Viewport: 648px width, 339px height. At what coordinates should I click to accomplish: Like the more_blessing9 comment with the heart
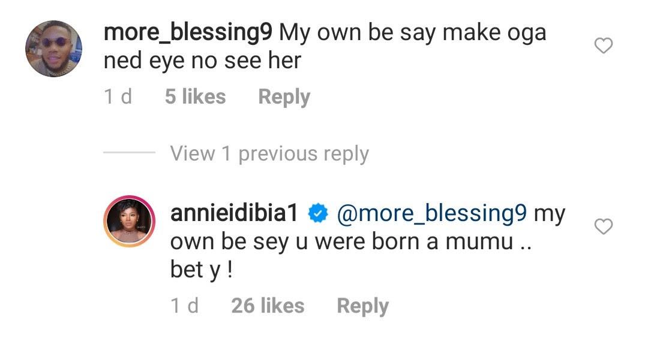click(603, 46)
